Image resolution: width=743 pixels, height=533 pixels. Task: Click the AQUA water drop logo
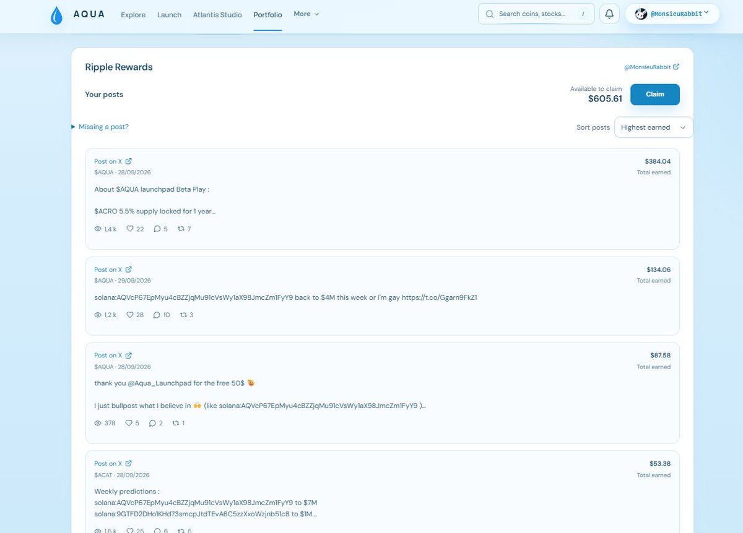[x=56, y=15]
